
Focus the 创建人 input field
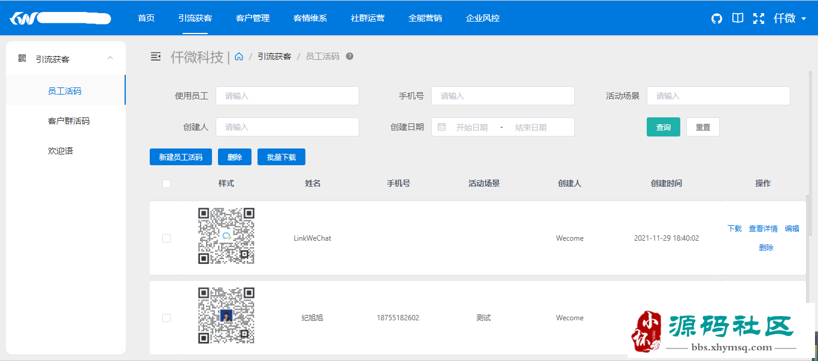tap(287, 127)
